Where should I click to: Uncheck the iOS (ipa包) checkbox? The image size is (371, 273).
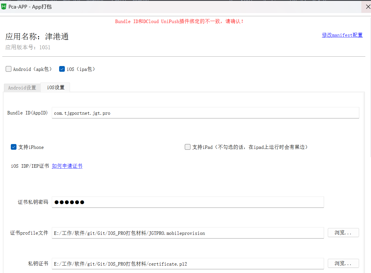tap(62, 69)
